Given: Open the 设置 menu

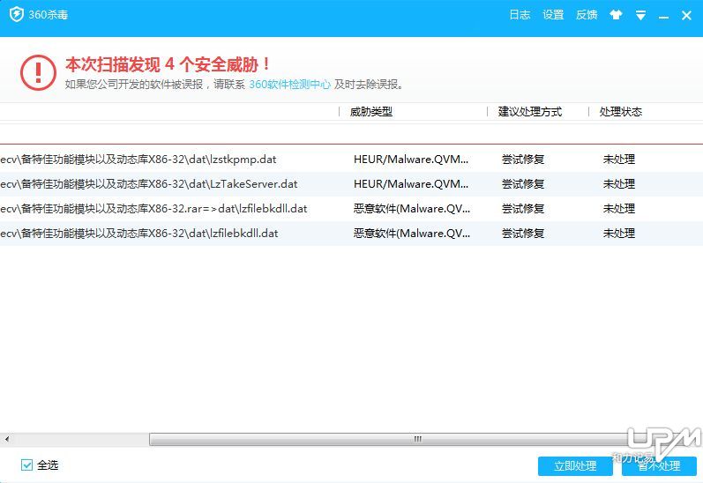Looking at the screenshot, I should [553, 15].
